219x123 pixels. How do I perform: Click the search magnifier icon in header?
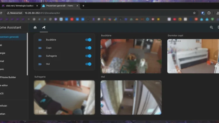click(x=211, y=27)
